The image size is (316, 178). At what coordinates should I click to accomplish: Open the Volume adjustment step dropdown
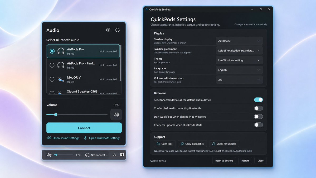tap(239, 80)
